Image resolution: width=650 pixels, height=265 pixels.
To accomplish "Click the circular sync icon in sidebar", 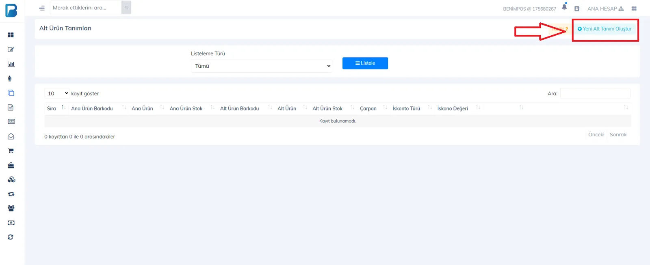I will point(11,237).
